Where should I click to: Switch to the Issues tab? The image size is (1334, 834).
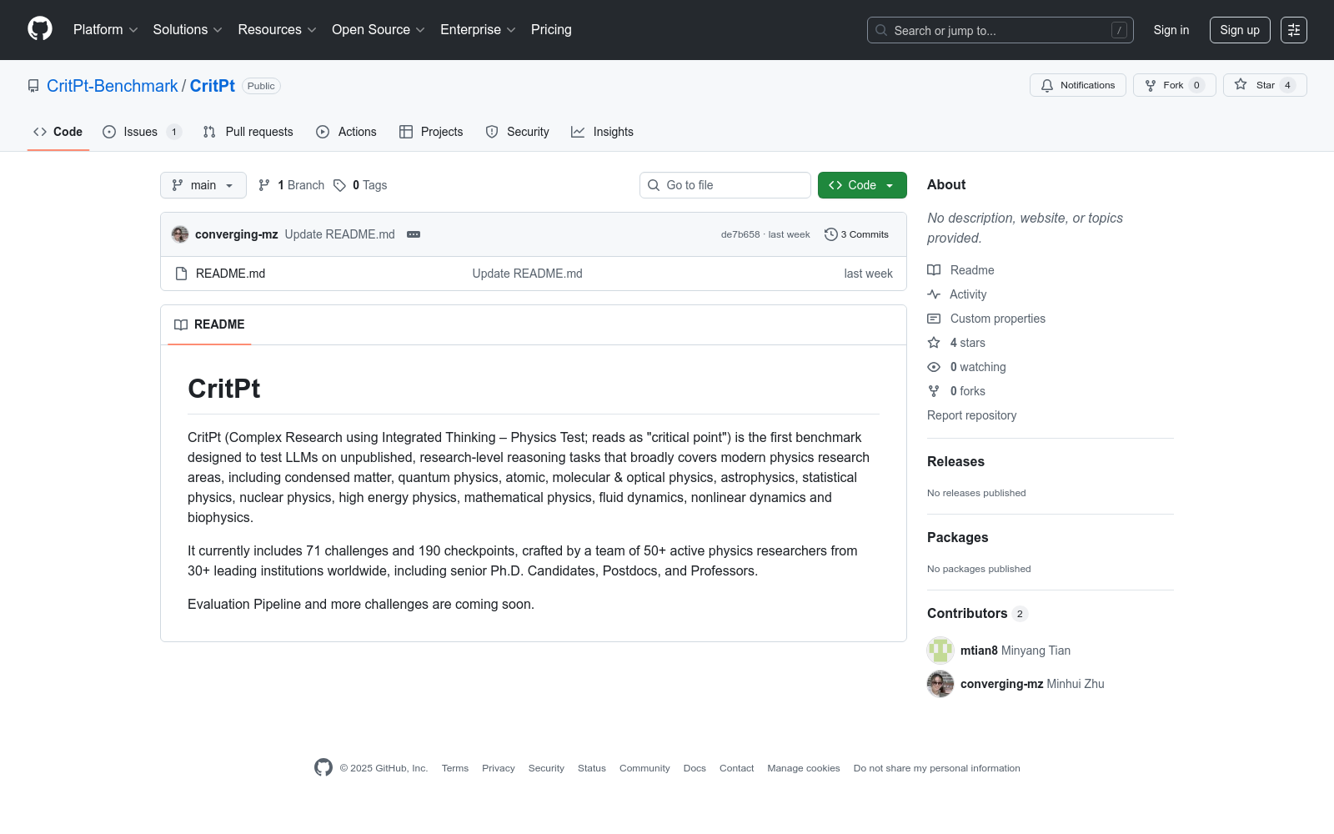142,132
